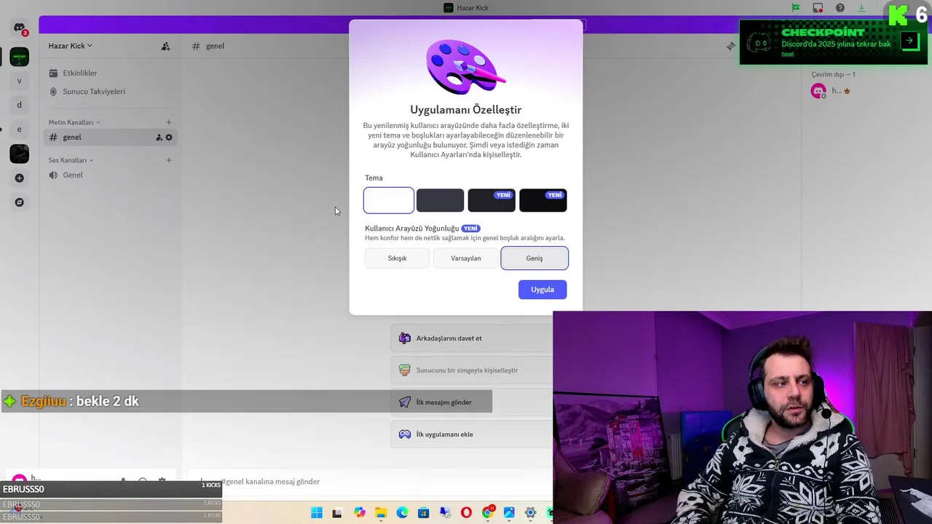Expand the Hazar Kick server dropdown
Image resolution: width=932 pixels, height=524 pixels.
[71, 46]
